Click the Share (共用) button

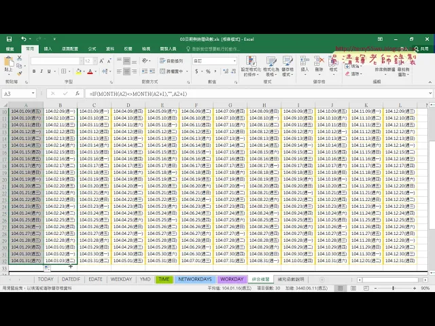421,49
